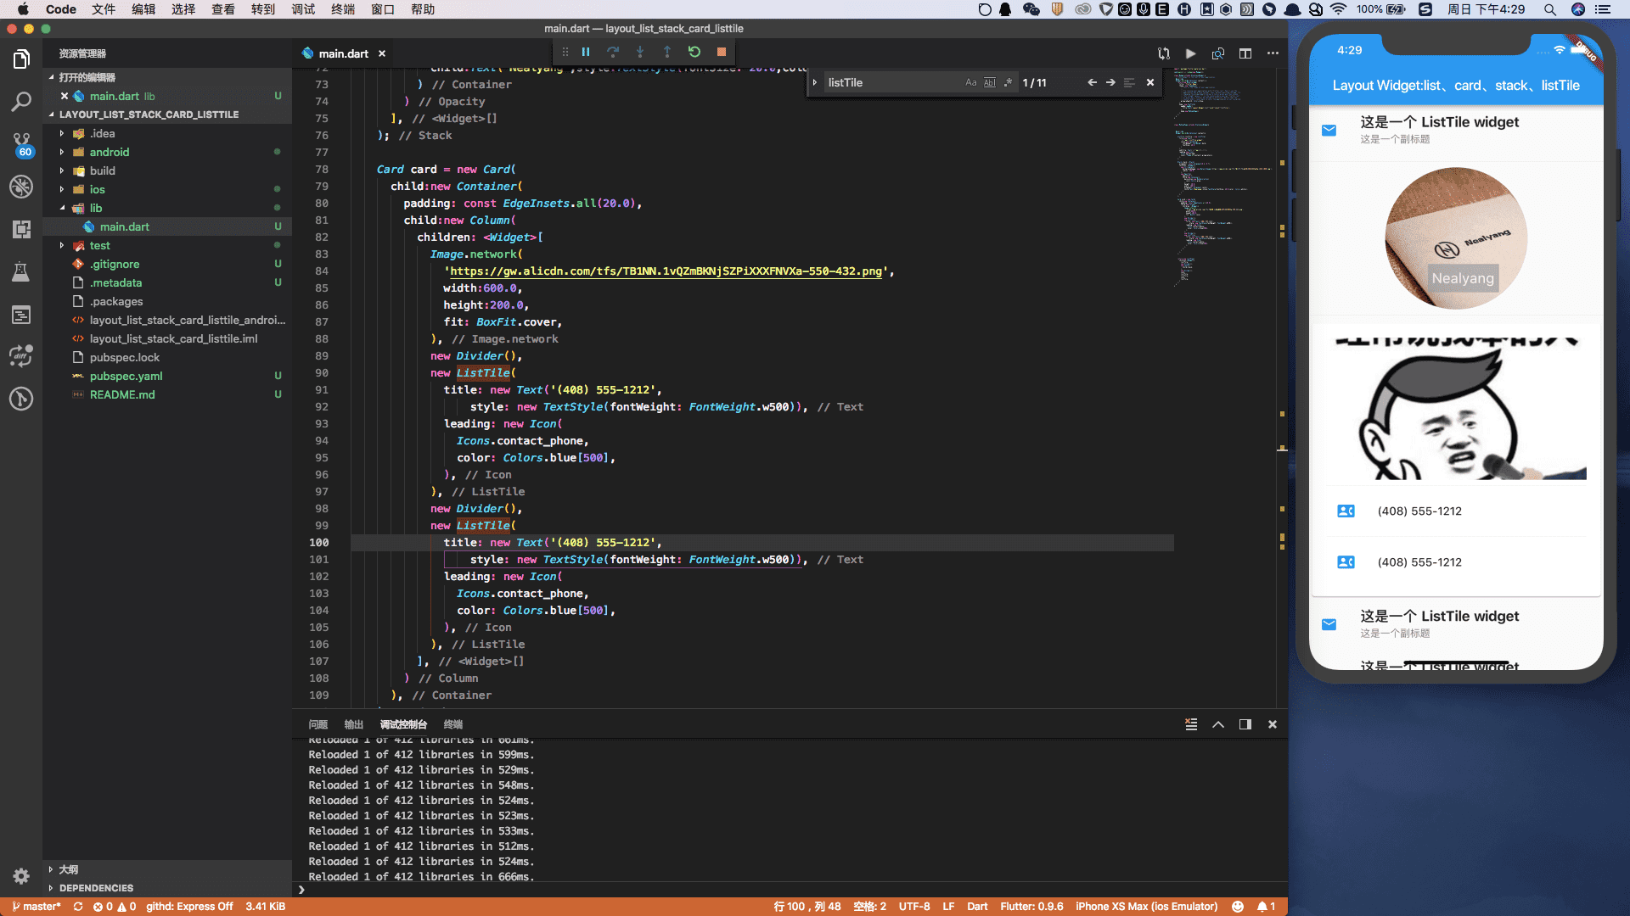1630x916 pixels.
Task: Collapse the lib folder
Action: coord(95,209)
